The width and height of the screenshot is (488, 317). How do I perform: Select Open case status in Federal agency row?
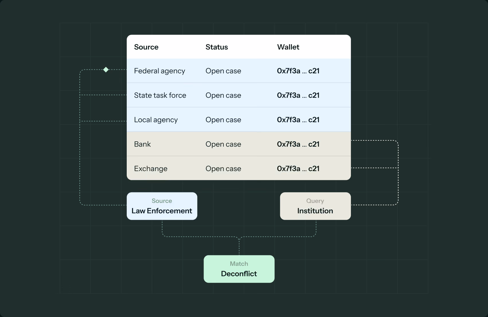tap(223, 71)
